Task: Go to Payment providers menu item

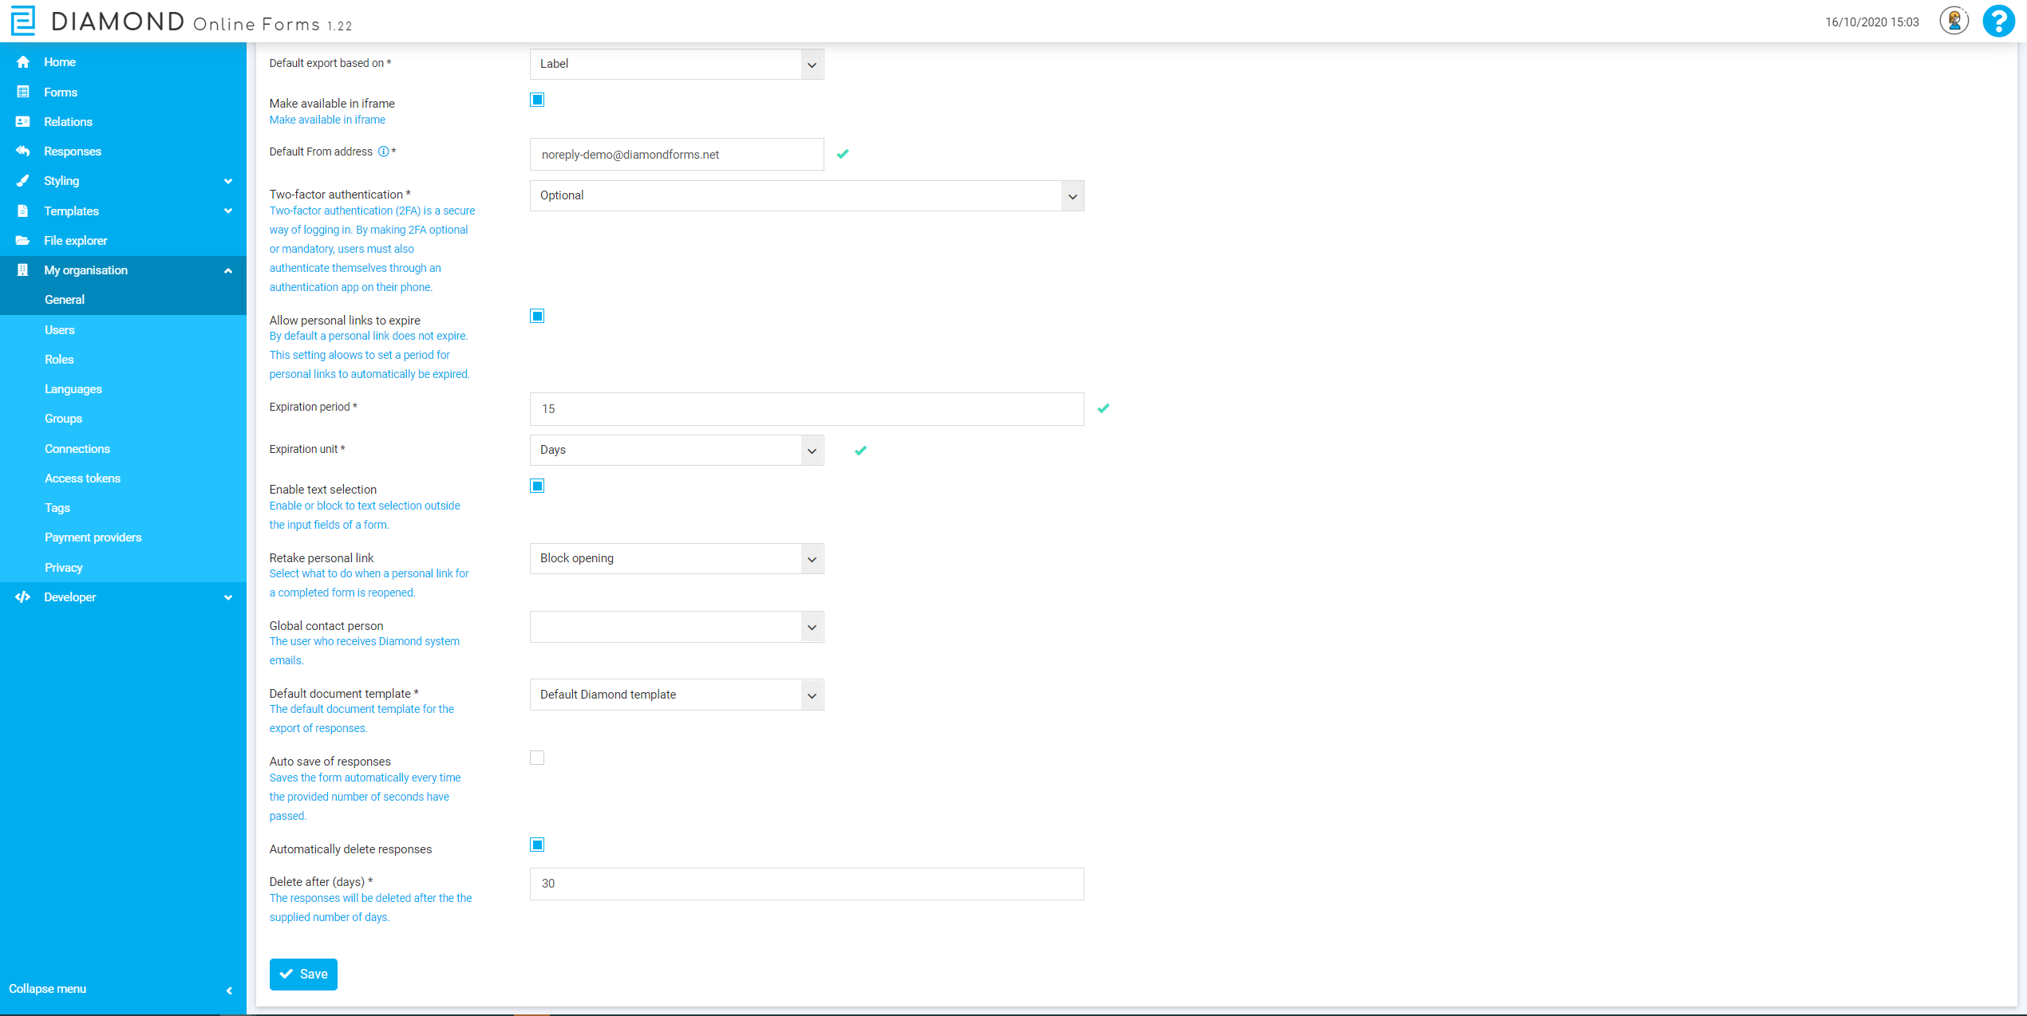Action: (93, 538)
